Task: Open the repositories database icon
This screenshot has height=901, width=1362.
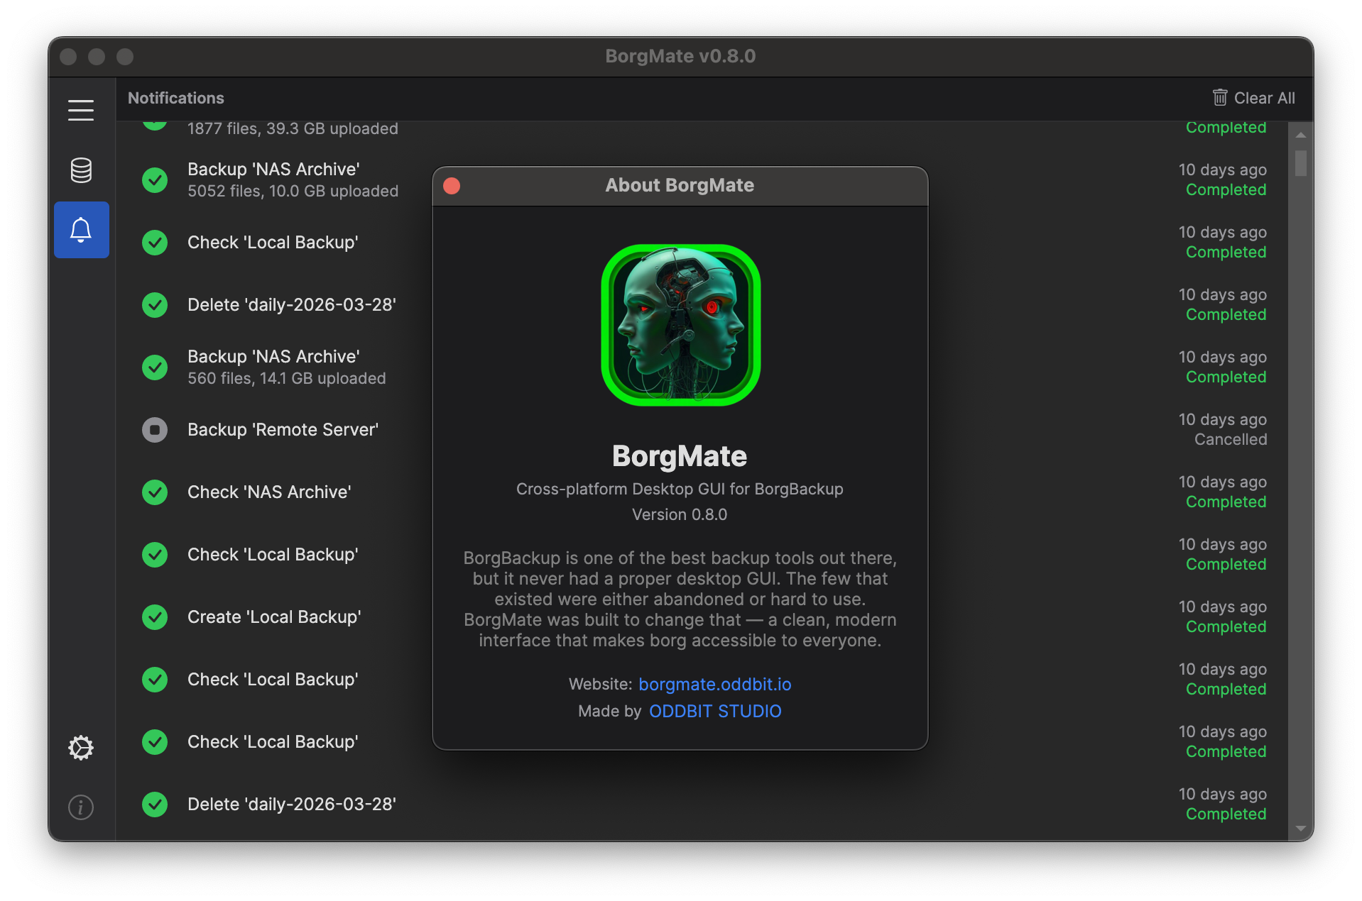Action: 81,170
